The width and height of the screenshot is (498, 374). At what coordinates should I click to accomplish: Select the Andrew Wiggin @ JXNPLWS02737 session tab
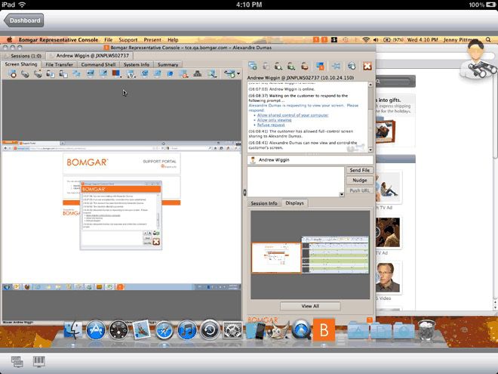pos(90,56)
